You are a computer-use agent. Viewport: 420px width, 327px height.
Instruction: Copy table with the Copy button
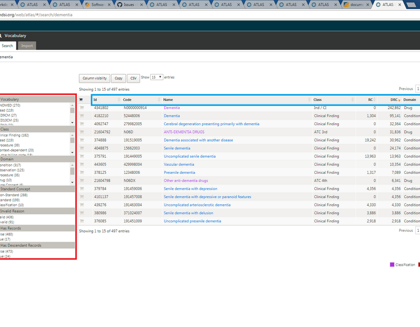tap(119, 78)
